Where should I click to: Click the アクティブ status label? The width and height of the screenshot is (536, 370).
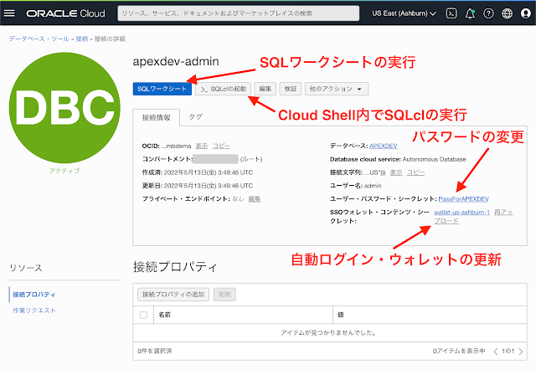64,171
